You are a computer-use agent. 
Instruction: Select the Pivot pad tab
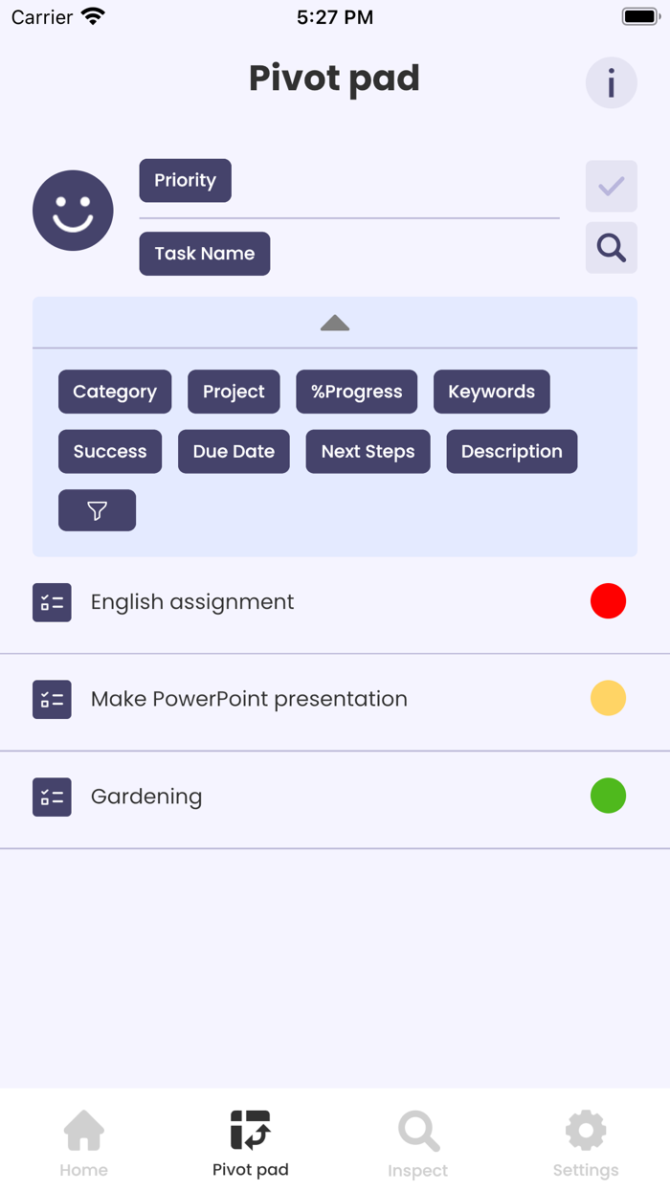click(x=251, y=1144)
